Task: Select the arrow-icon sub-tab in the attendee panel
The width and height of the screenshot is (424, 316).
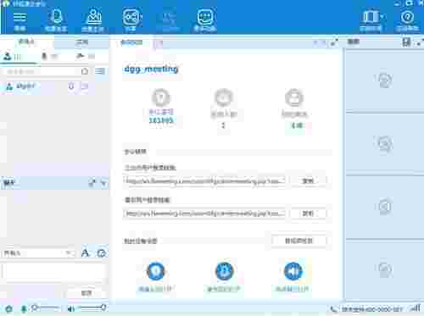Action: pyautogui.click(x=85, y=56)
